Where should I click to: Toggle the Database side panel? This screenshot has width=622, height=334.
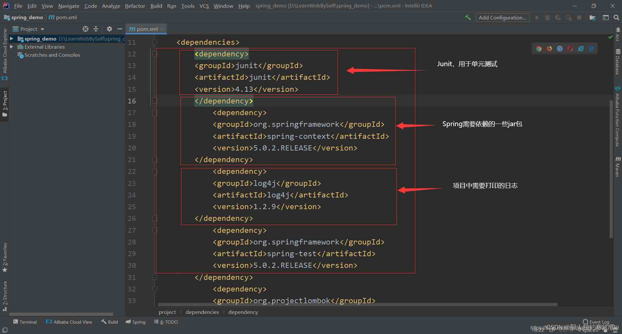click(617, 62)
